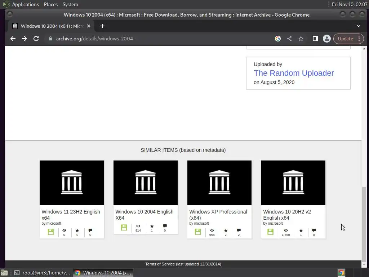Click 'by microsoft' on Windows XP Professional card
Screen dimensions: 369x277
pos(199,223)
